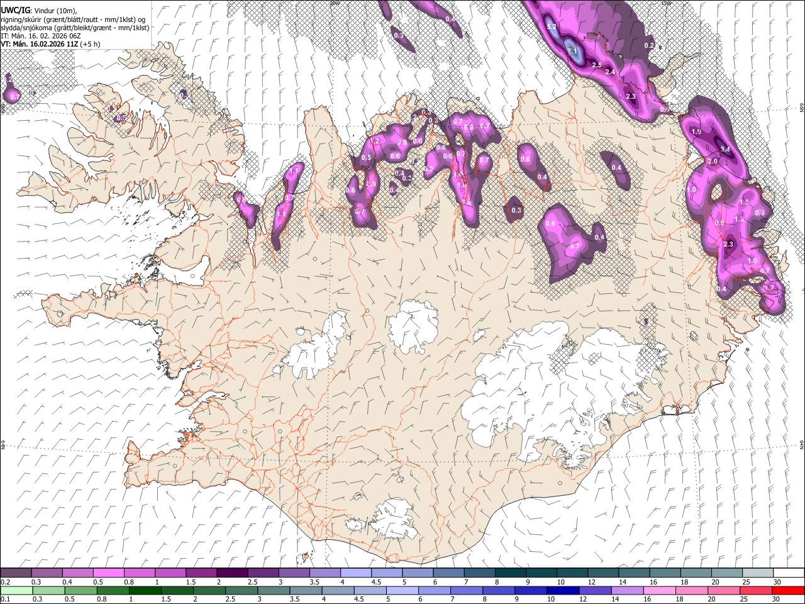805x604 pixels.
Task: Click the 0.2 tick label on the purple scale
Action: click(5, 582)
